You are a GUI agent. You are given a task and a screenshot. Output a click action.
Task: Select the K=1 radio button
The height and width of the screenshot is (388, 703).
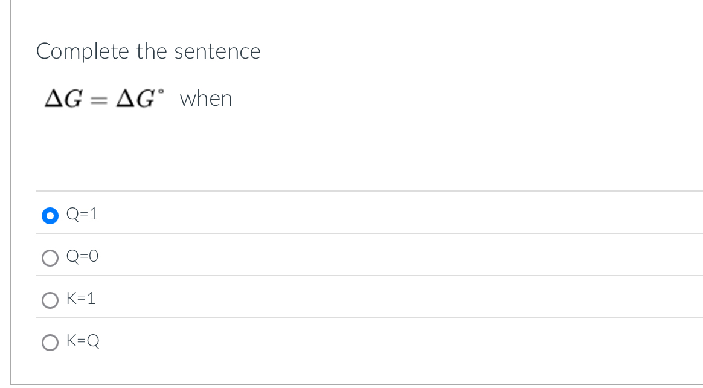click(x=50, y=300)
